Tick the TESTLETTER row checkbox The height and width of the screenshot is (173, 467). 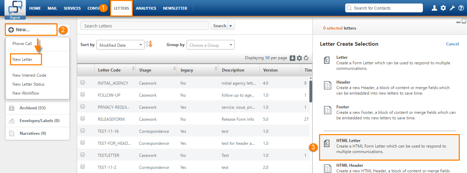(x=83, y=155)
